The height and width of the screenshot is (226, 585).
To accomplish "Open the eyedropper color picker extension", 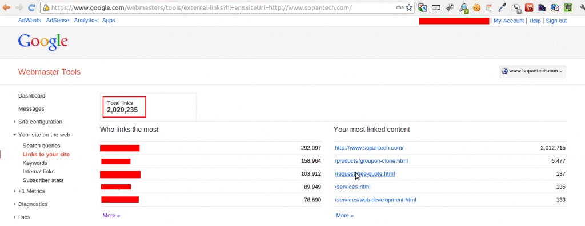I will coord(502,7).
